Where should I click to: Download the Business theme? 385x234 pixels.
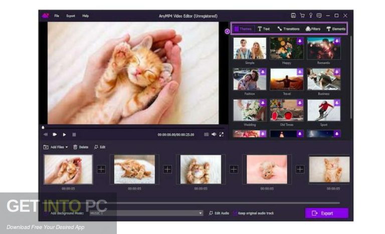[337, 72]
